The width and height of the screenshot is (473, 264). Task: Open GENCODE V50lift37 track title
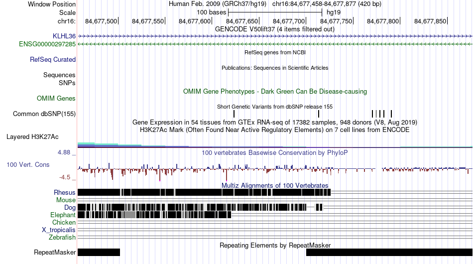point(275,29)
